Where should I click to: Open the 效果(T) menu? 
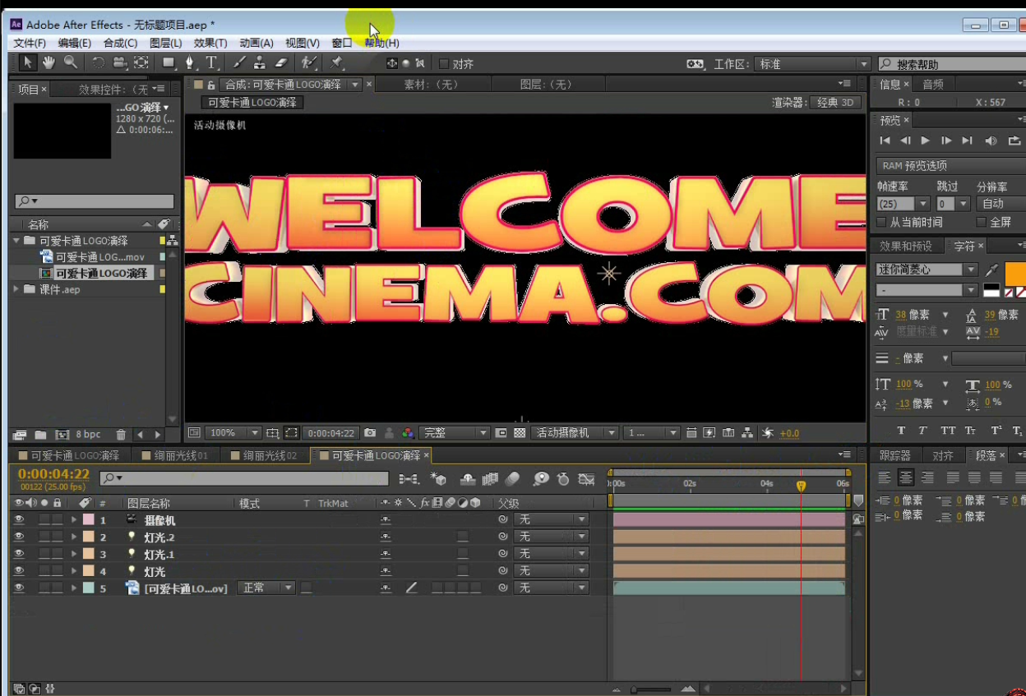[x=210, y=43]
